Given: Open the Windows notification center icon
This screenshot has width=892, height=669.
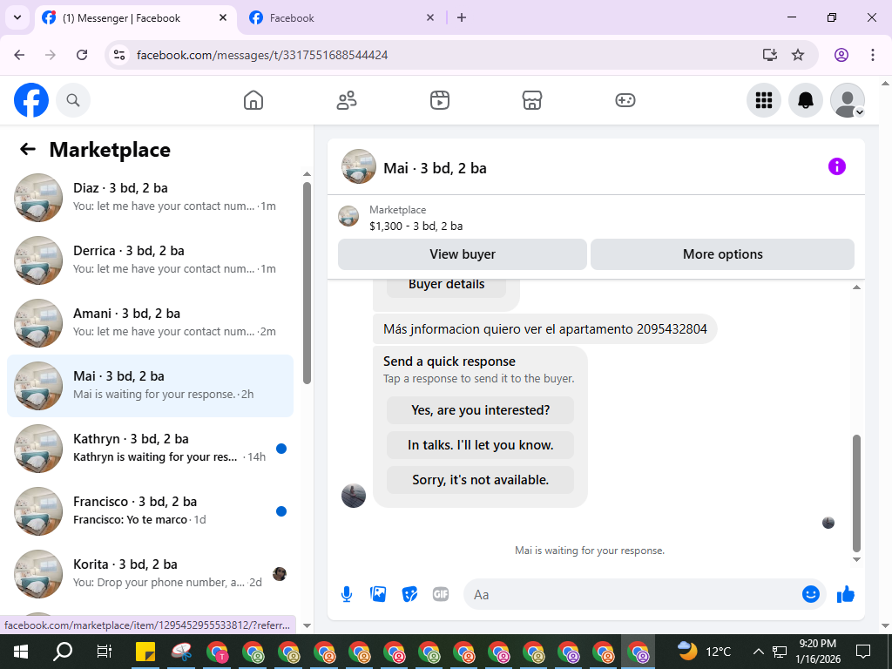Looking at the screenshot, I should [863, 652].
